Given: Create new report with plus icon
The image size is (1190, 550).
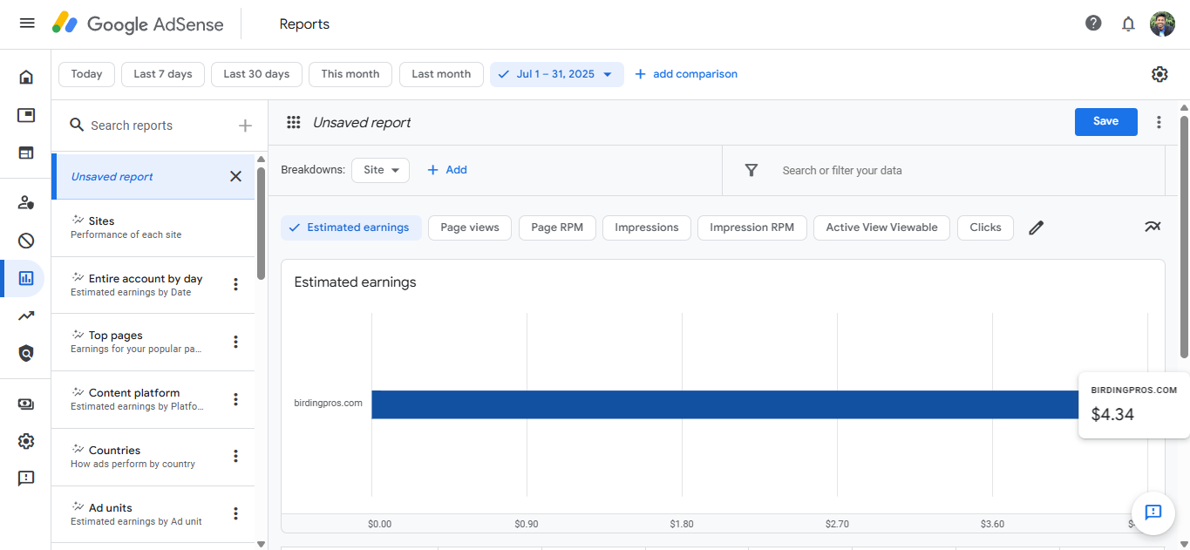Looking at the screenshot, I should [x=245, y=126].
